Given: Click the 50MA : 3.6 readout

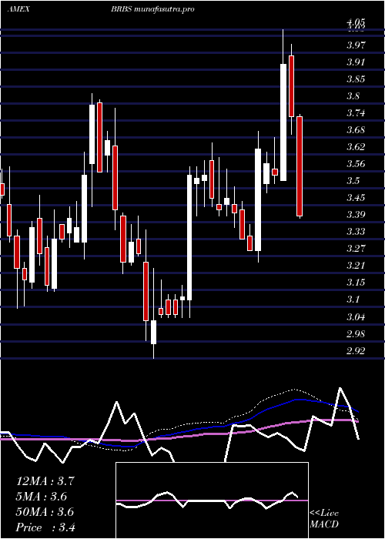Looking at the screenshot, I should coord(45,512).
